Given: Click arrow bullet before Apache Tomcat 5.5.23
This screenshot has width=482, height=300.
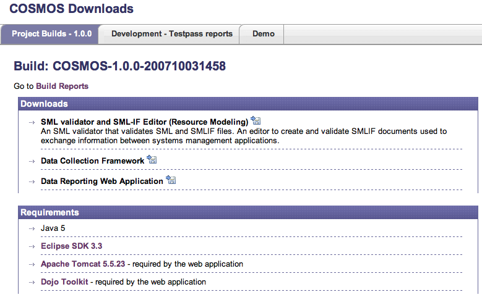Looking at the screenshot, I should pyautogui.click(x=32, y=264).
